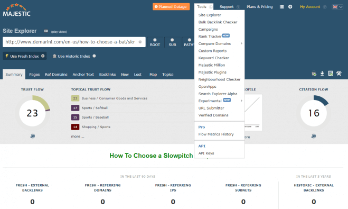The height and width of the screenshot is (209, 348).
Task: Open the Plans & Pricing link
Action: (x=260, y=7)
